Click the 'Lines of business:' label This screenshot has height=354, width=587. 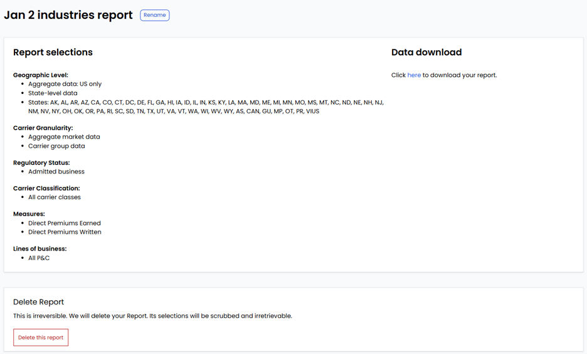tap(40, 249)
